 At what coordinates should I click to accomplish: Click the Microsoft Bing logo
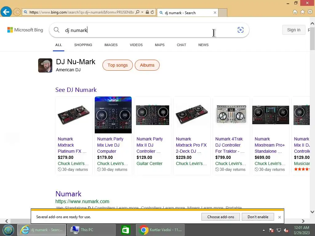[x=25, y=30]
